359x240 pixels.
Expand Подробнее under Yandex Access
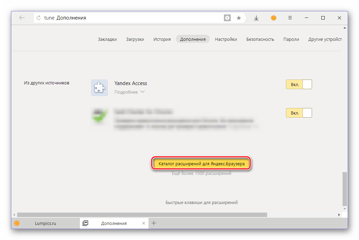129,92
